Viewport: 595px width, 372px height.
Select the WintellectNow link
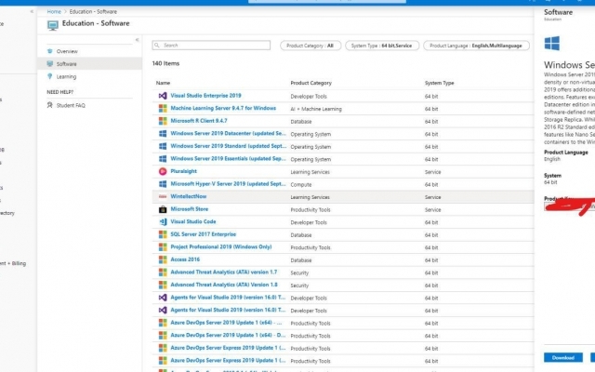pos(188,196)
